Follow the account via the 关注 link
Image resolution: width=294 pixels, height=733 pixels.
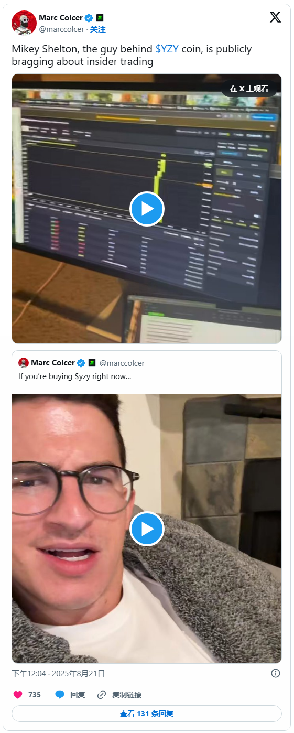coord(97,29)
